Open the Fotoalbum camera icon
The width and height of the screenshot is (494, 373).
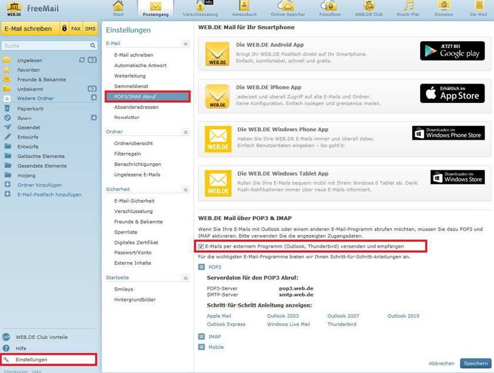click(330, 6)
